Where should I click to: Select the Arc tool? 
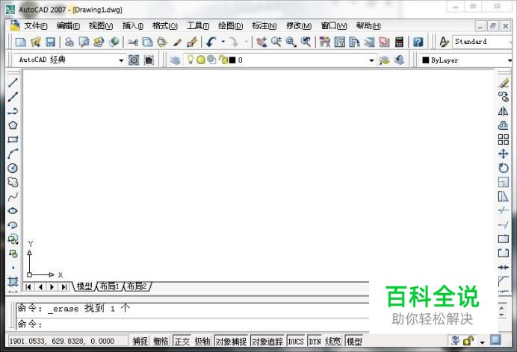click(13, 154)
